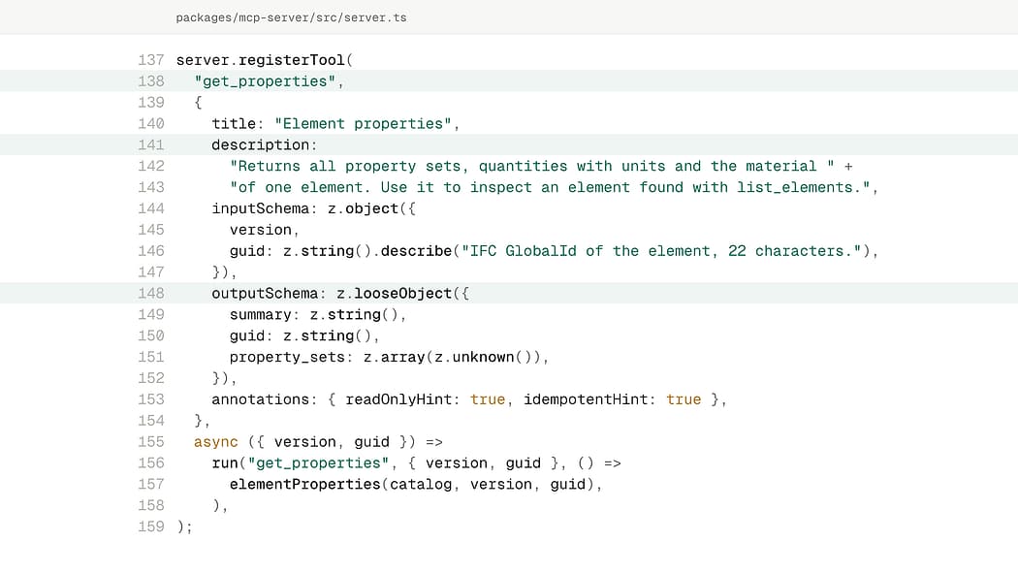Click line number 157
This screenshot has height=573, width=1018.
(x=150, y=485)
